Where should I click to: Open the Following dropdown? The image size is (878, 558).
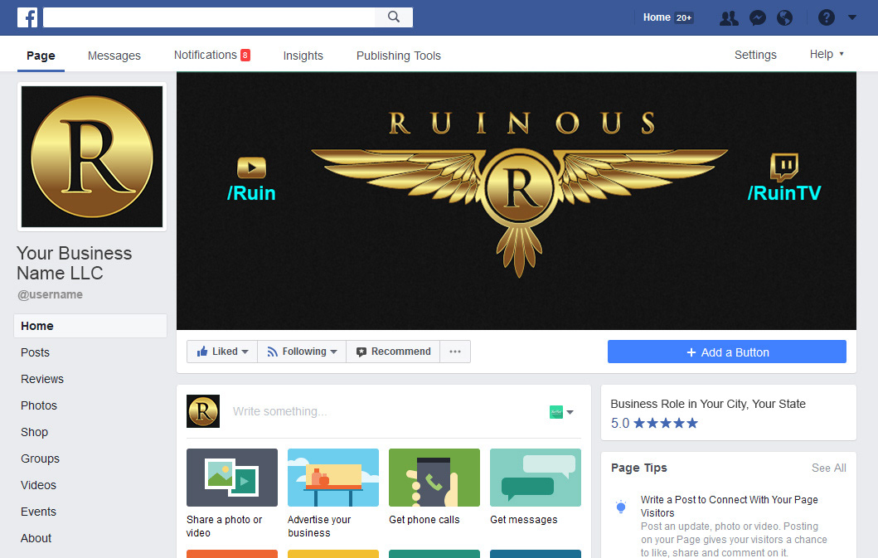302,352
